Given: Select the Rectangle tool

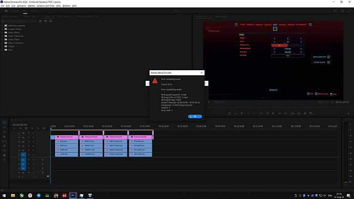Looking at the screenshot, I should point(4,151).
